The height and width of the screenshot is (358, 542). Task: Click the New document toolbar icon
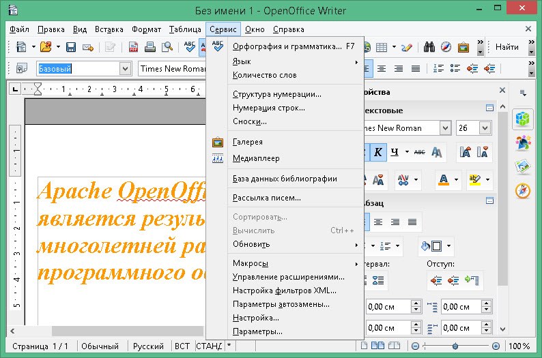[x=21, y=46]
